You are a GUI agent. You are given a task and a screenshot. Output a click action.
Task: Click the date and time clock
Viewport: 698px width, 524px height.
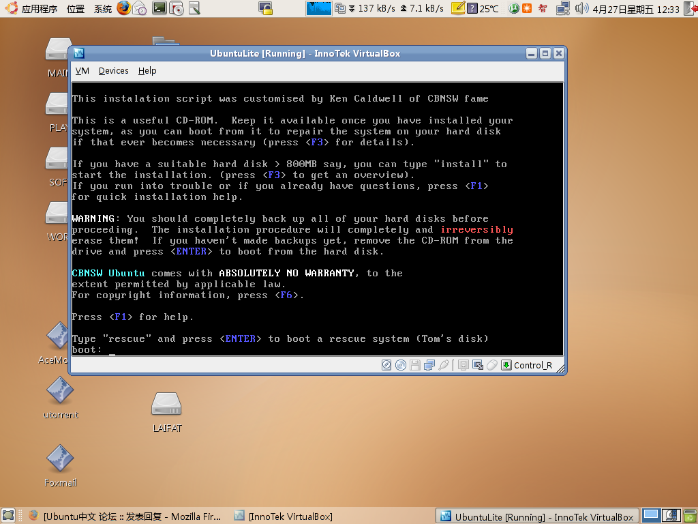click(x=636, y=9)
